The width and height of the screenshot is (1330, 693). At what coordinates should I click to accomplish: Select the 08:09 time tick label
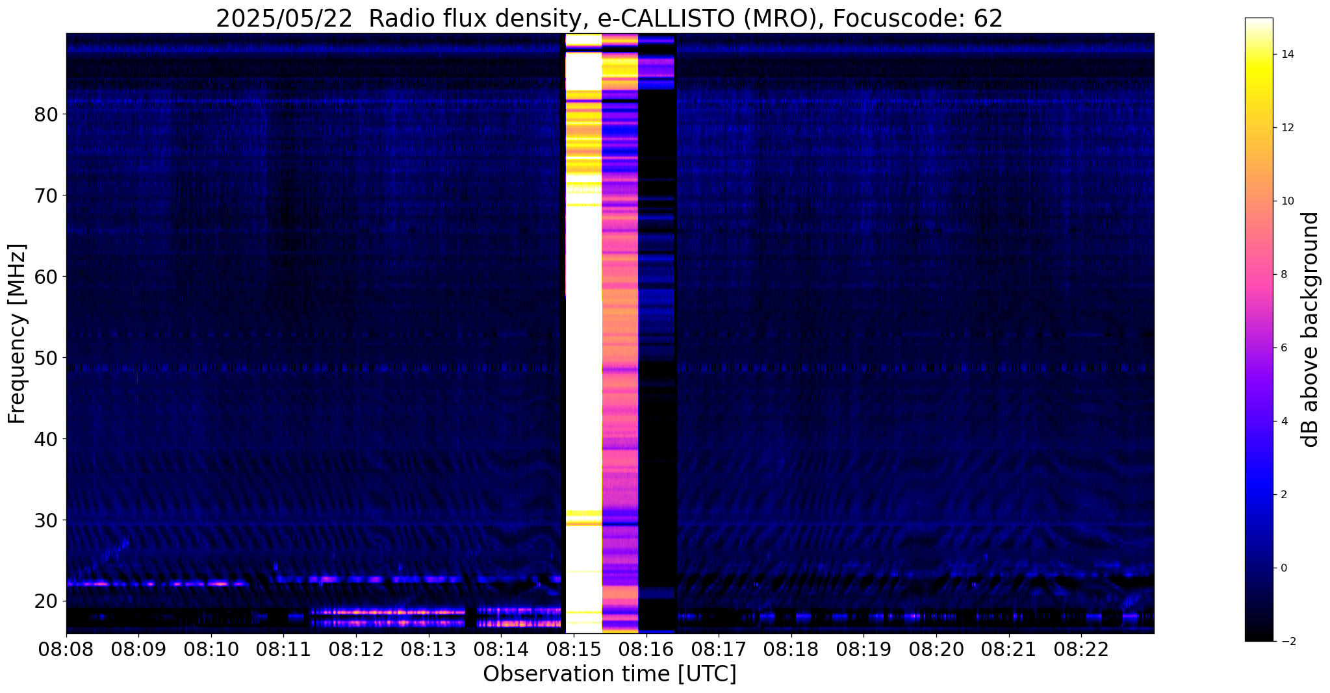(138, 649)
